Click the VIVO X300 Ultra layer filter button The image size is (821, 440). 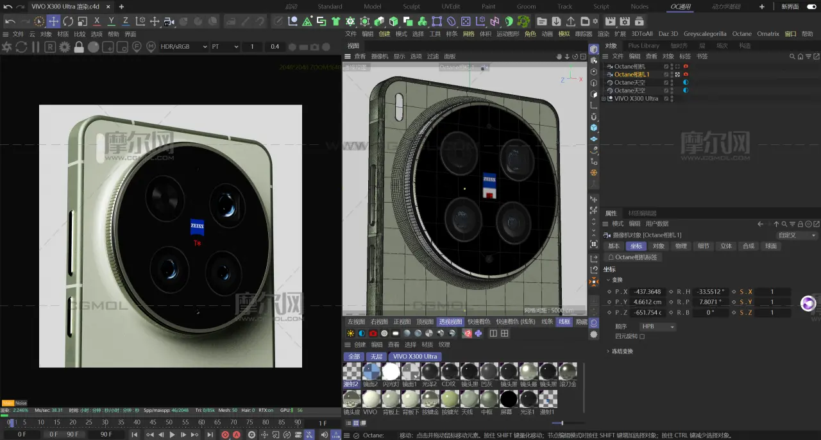pyautogui.click(x=415, y=357)
